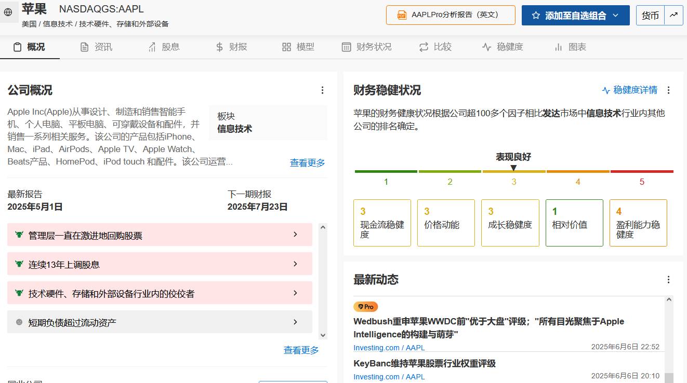687x383 pixels.
Task: Click the pulse icon on the 稳健度 tab
Action: point(487,47)
